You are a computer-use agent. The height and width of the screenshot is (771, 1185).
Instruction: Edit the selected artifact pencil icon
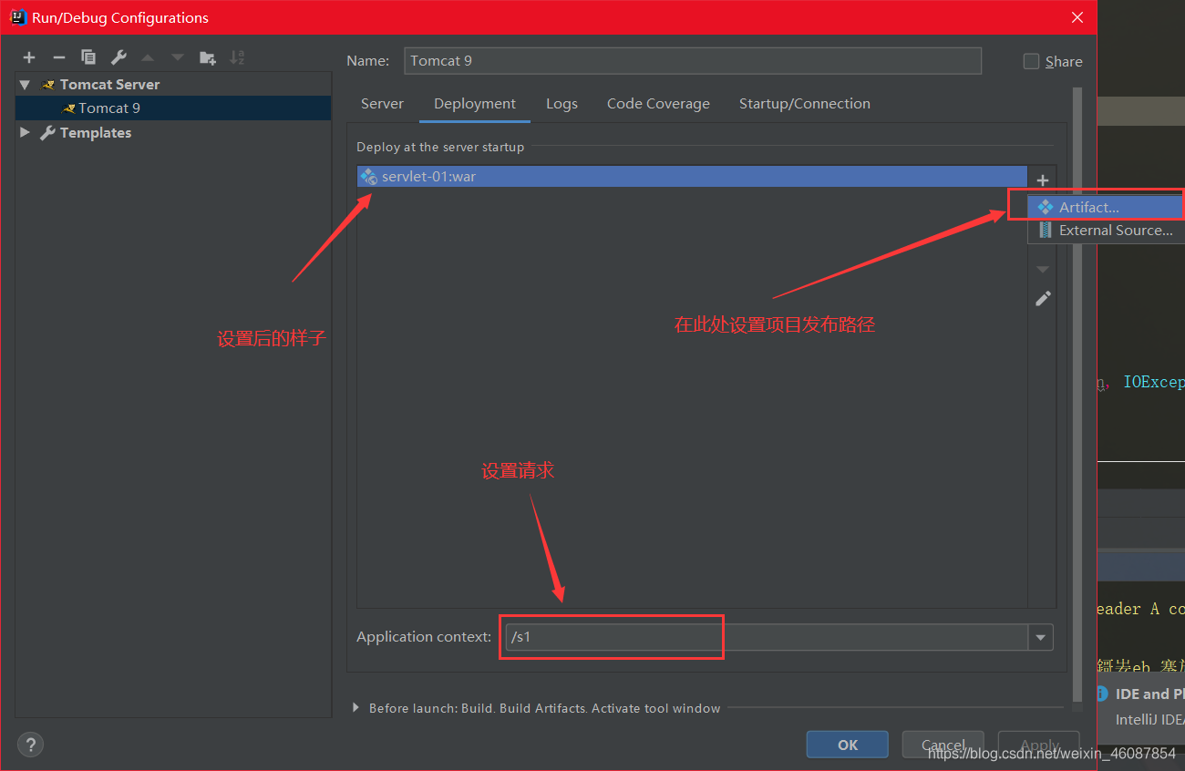tap(1043, 298)
